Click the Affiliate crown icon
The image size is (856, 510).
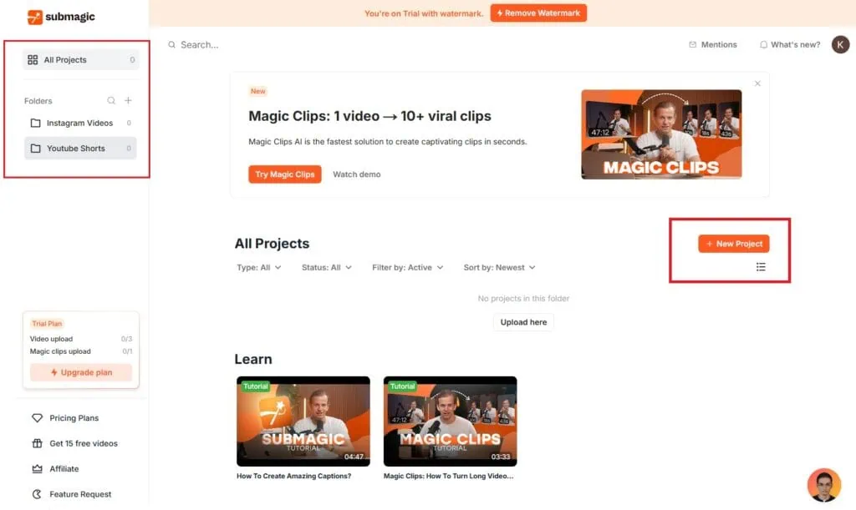[37, 468]
